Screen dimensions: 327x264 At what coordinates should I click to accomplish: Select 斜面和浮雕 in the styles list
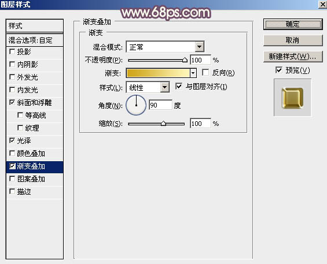tap(35, 103)
